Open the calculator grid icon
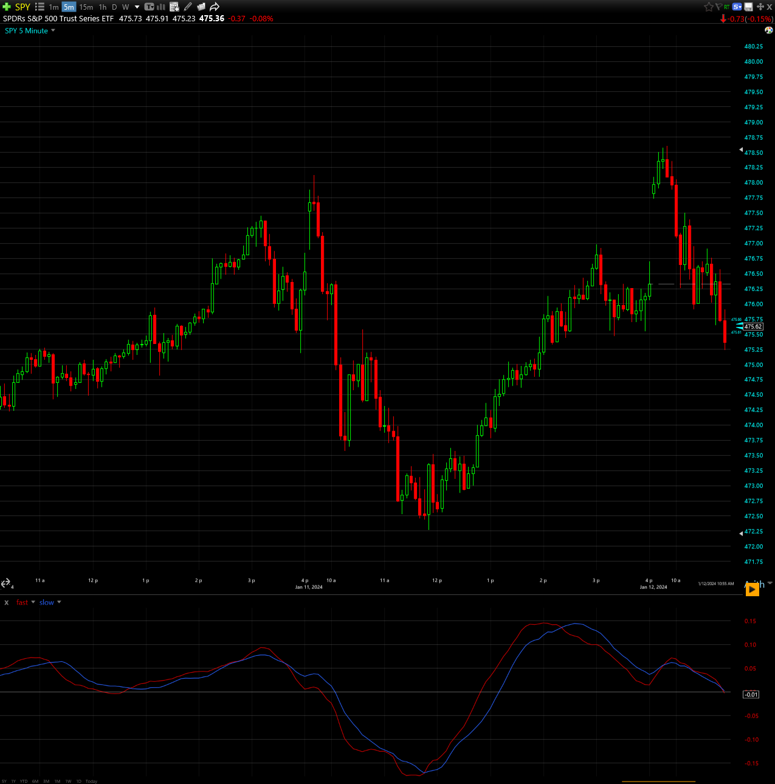This screenshot has width=775, height=784. (x=174, y=7)
